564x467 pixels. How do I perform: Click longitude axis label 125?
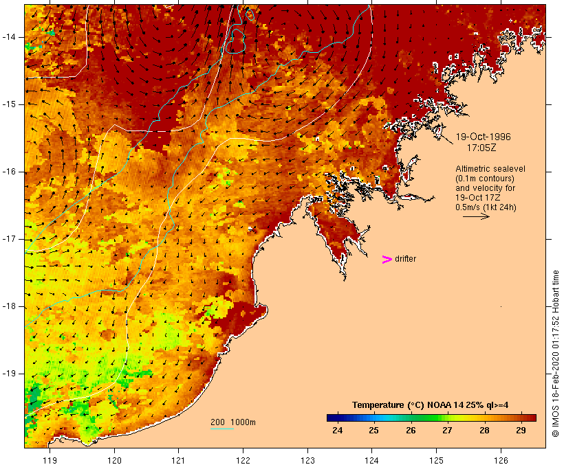436,460
